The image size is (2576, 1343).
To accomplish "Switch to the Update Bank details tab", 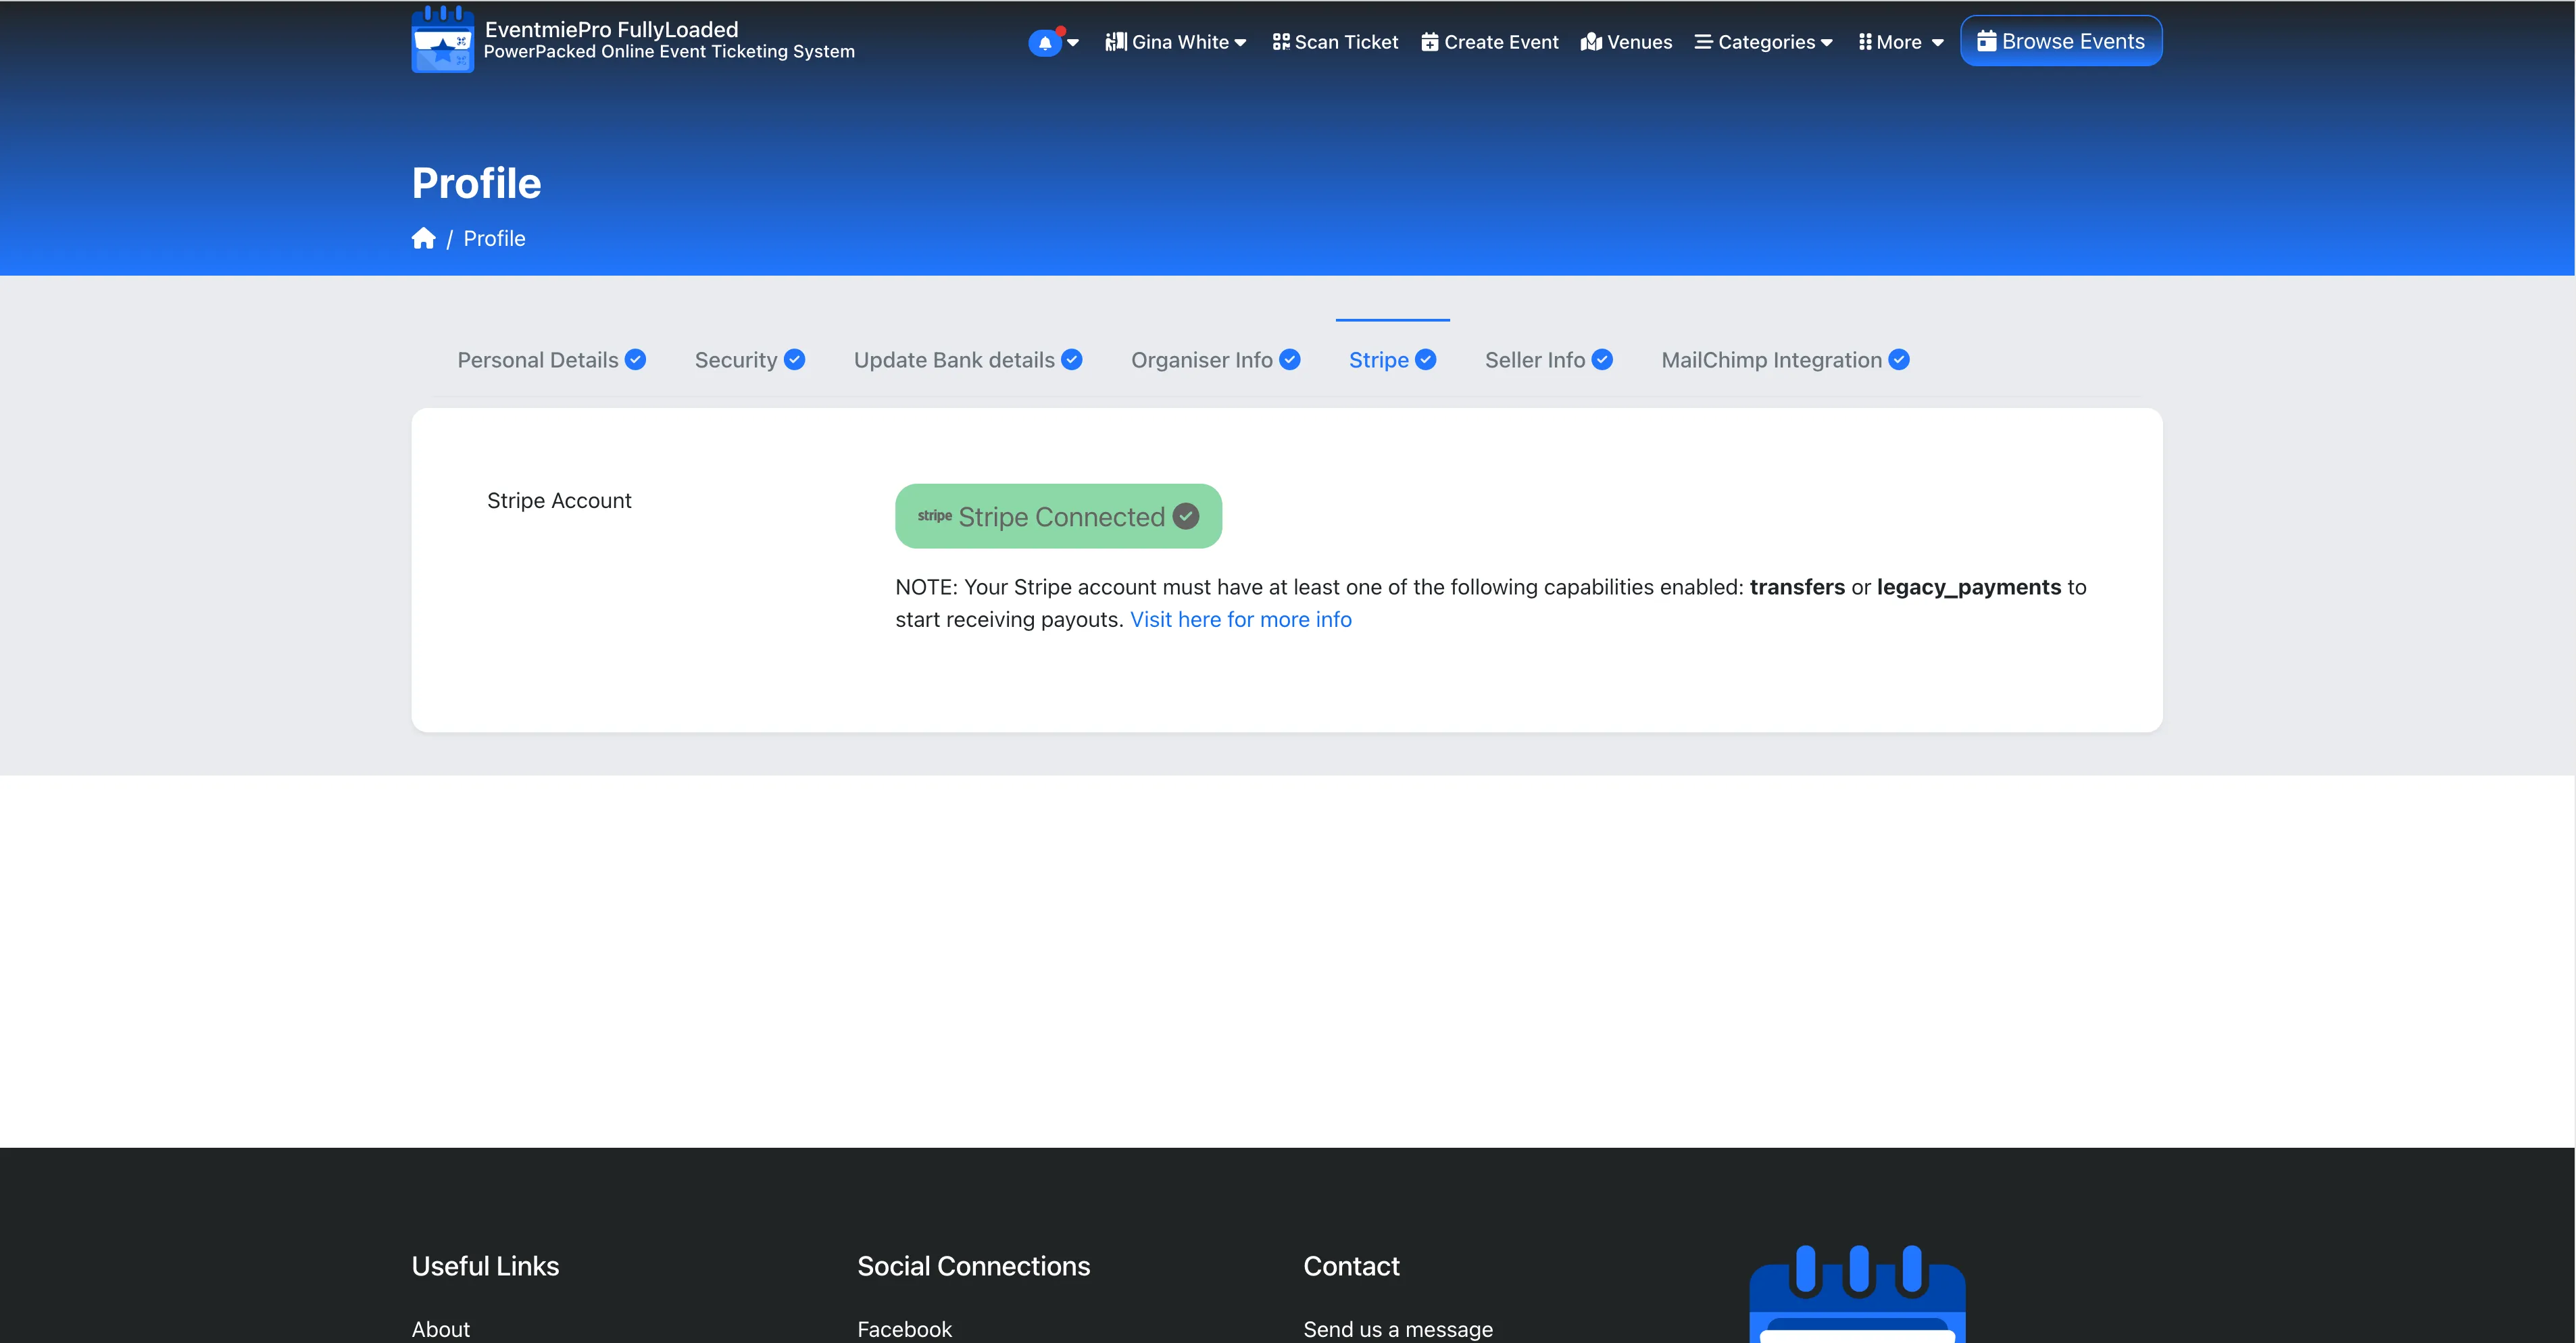I will (x=954, y=359).
